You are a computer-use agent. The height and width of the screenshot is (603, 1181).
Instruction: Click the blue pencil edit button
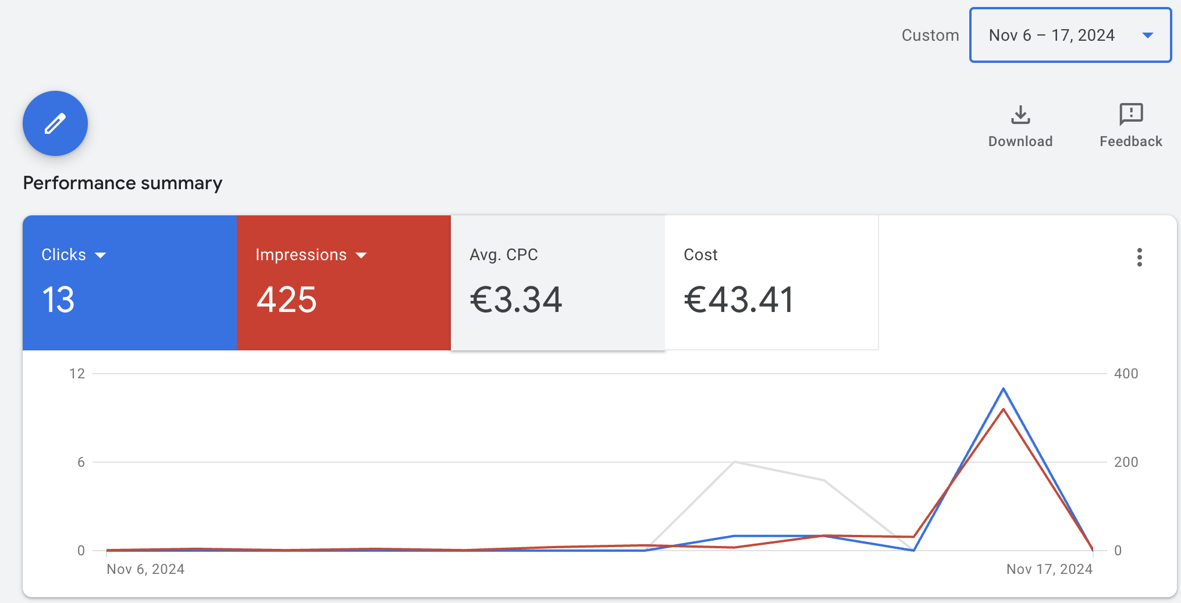(x=55, y=123)
